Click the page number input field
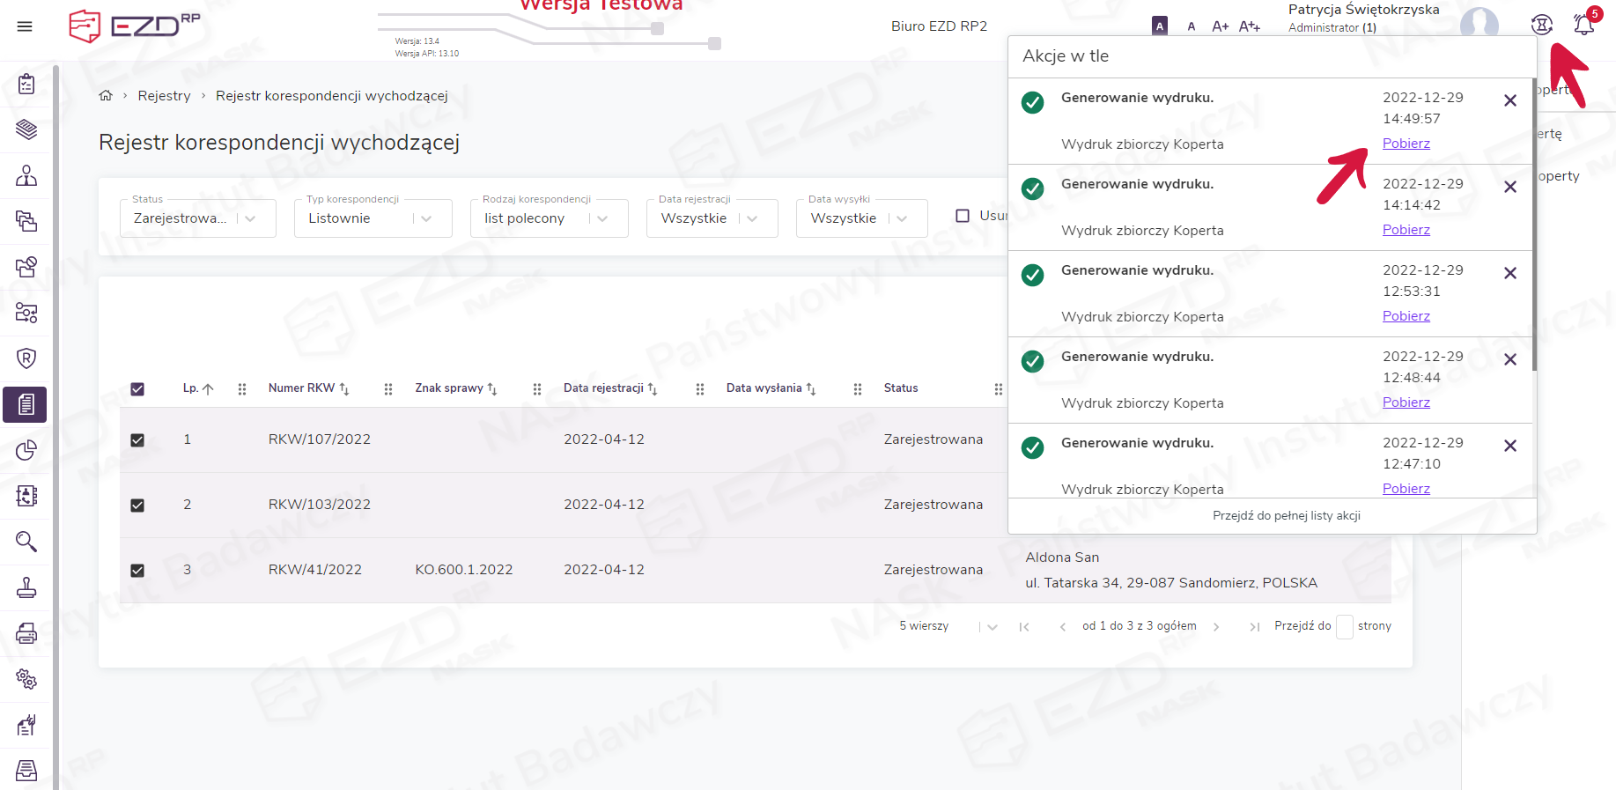Viewport: 1616px width, 790px height. pos(1344,627)
